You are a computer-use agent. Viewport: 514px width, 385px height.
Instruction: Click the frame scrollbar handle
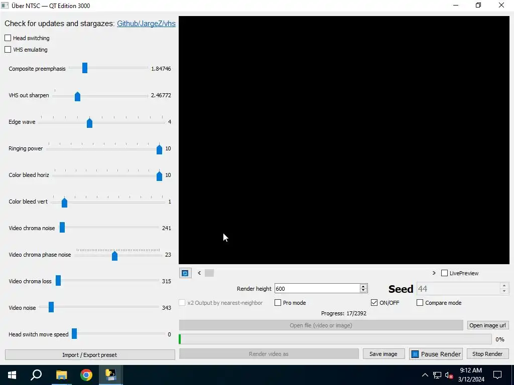(209, 273)
